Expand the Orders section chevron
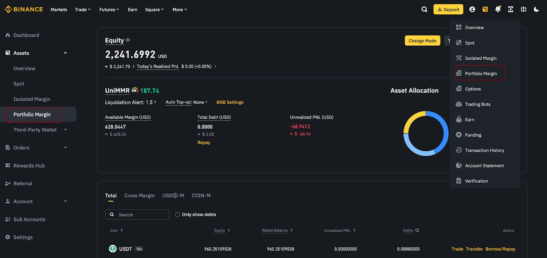Image resolution: width=547 pixels, height=258 pixels. (x=65, y=148)
